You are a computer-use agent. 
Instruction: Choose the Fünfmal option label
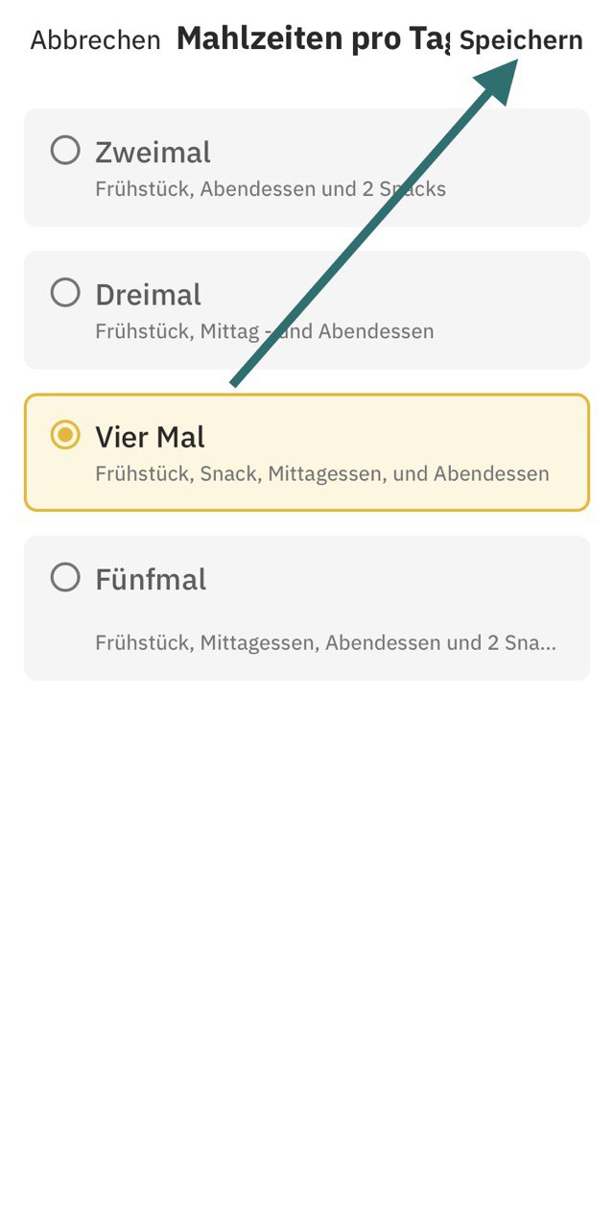(151, 580)
